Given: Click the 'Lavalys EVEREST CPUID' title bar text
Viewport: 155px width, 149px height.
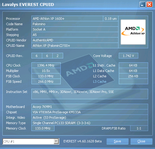Looking at the screenshot, I should coord(28,4).
